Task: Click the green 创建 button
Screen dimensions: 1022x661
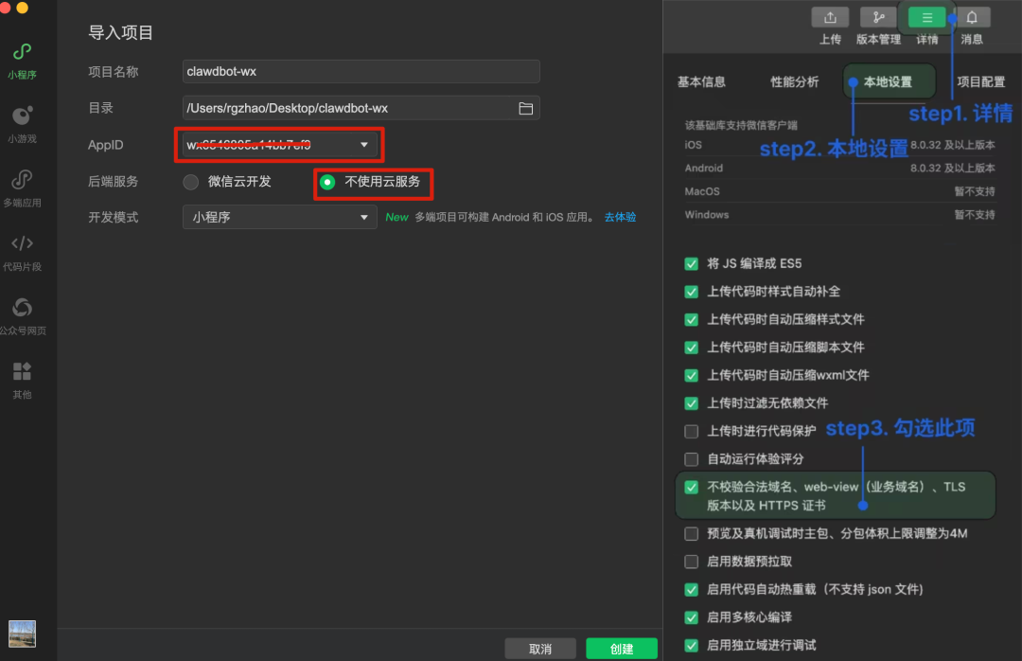Action: coord(622,649)
